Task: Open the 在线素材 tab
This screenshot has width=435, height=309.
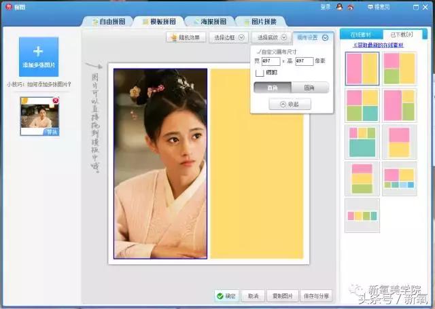Action: (x=361, y=35)
